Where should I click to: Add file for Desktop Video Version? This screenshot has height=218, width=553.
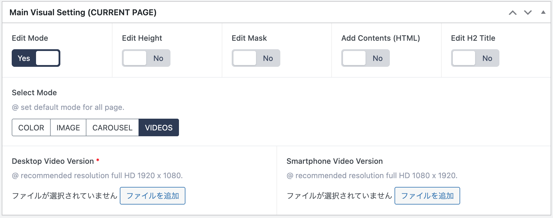click(x=153, y=196)
